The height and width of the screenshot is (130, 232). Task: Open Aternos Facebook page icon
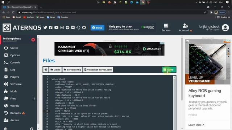51,27
